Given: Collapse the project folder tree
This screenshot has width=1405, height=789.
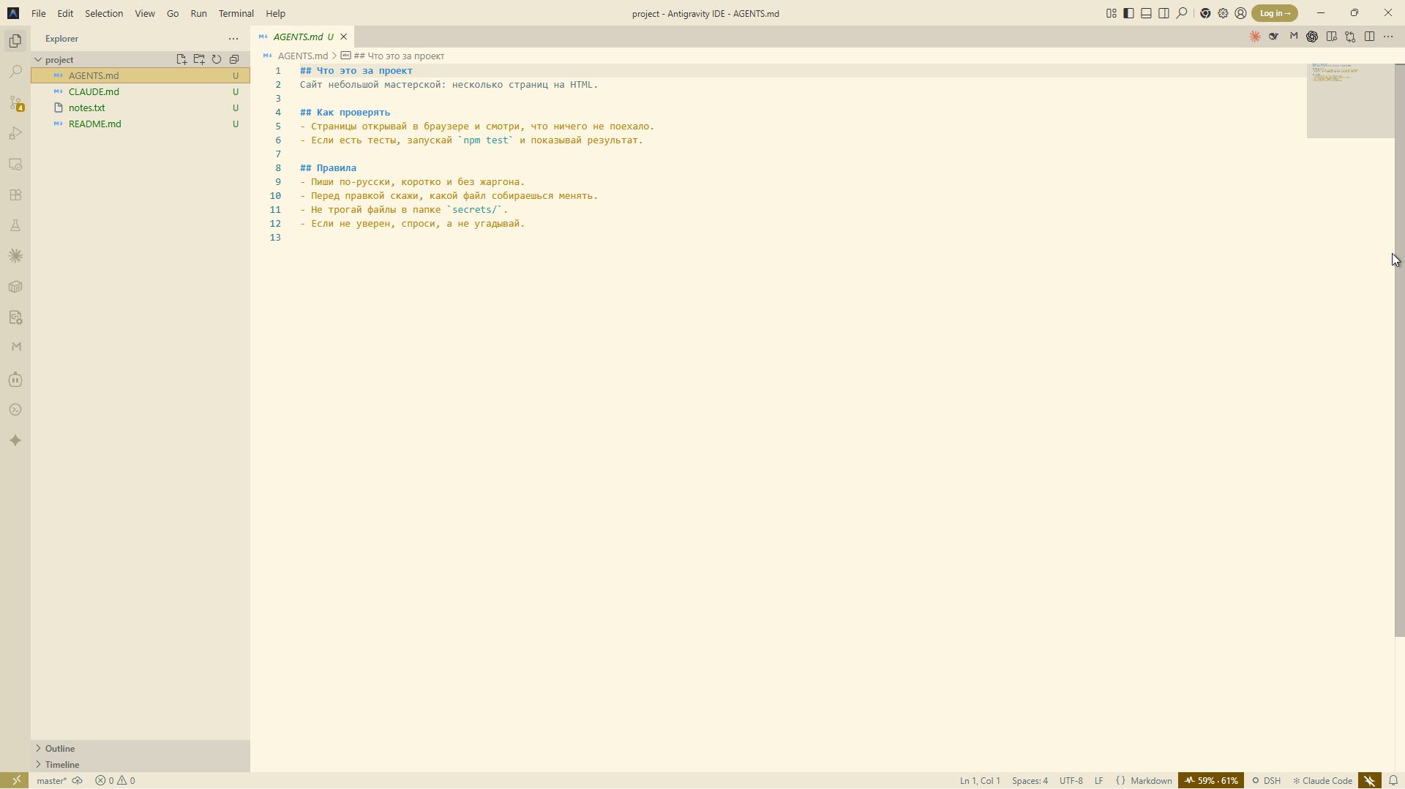Looking at the screenshot, I should click(x=38, y=59).
